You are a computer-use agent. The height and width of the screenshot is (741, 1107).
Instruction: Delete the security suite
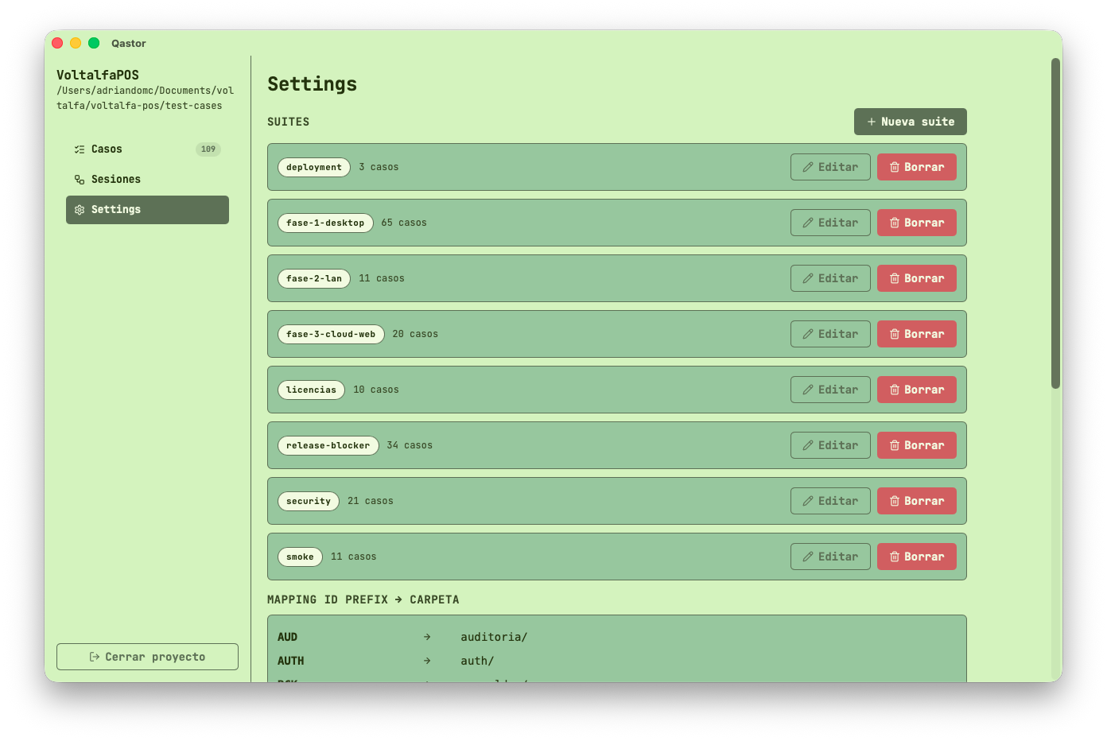click(x=917, y=501)
